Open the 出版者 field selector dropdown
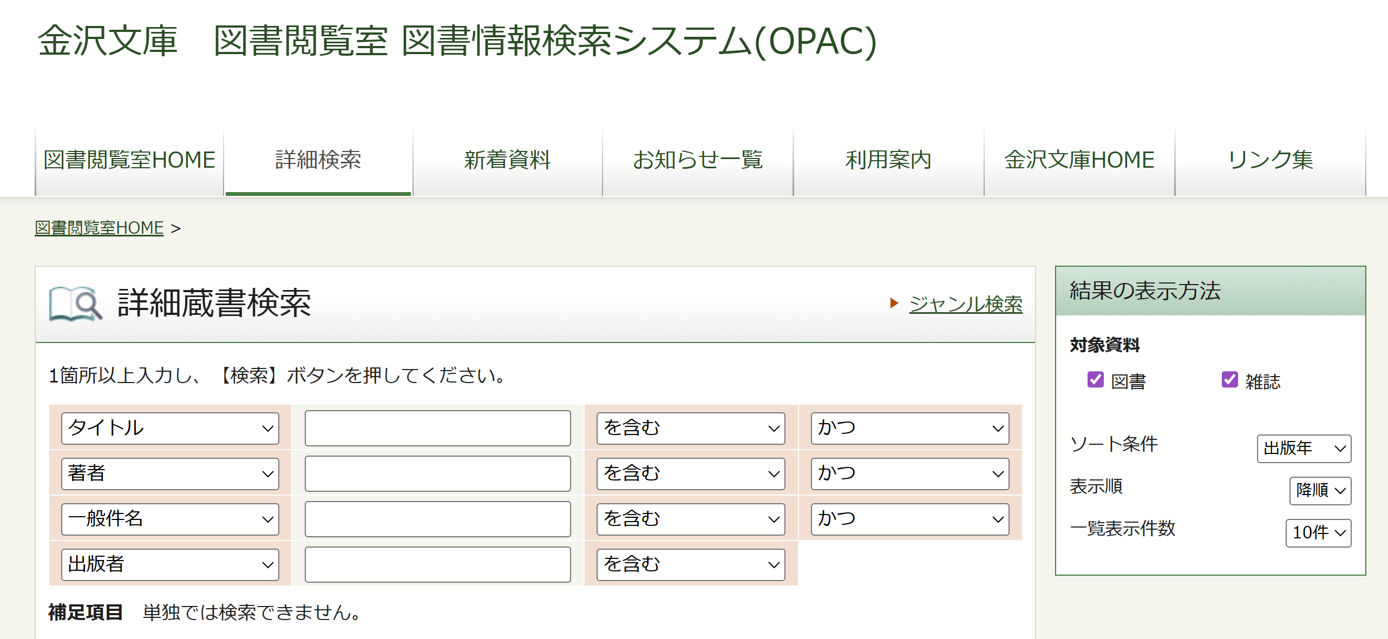 169,564
